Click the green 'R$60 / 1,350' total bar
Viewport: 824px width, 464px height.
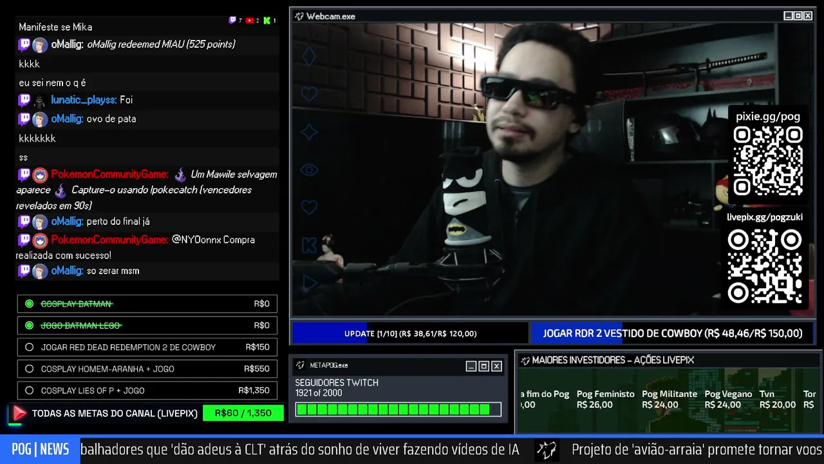(243, 413)
